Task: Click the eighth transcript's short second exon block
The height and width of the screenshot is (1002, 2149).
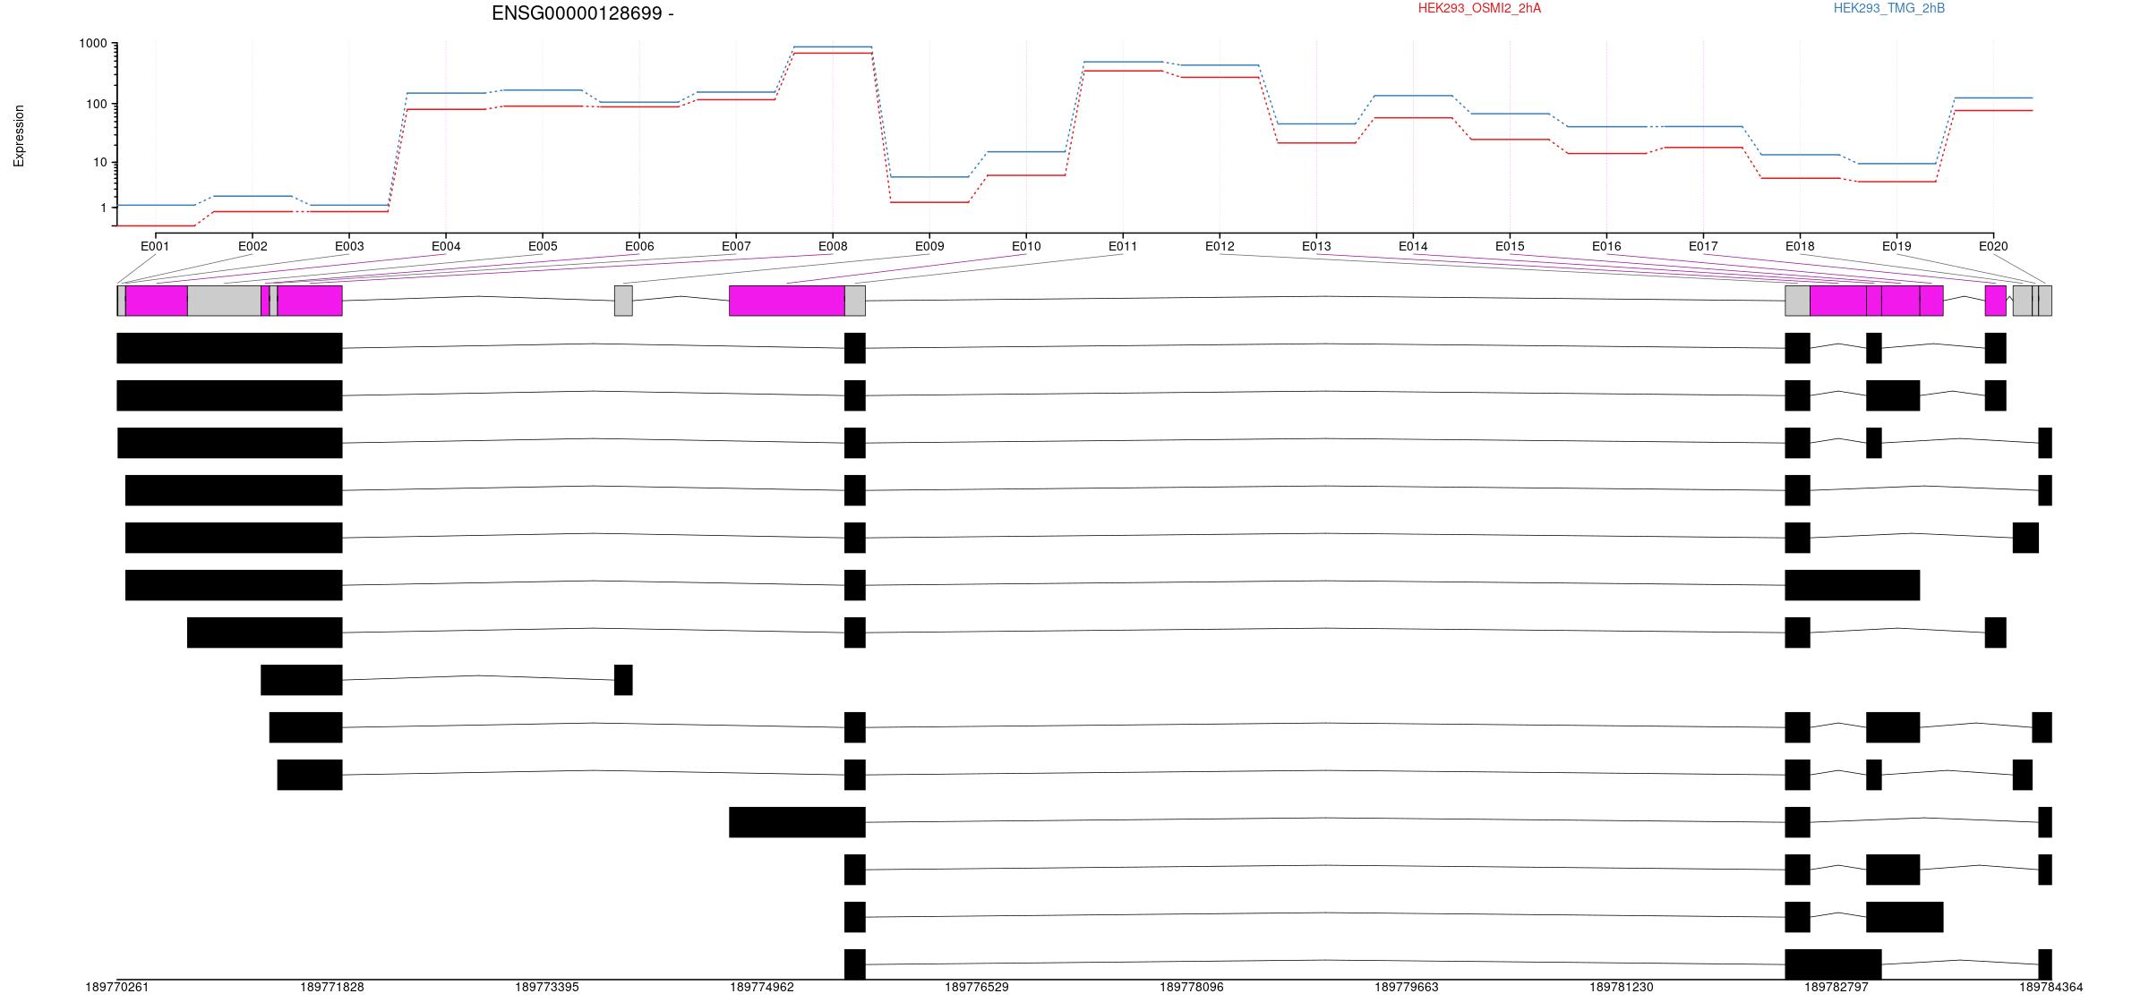Action: 623,680
